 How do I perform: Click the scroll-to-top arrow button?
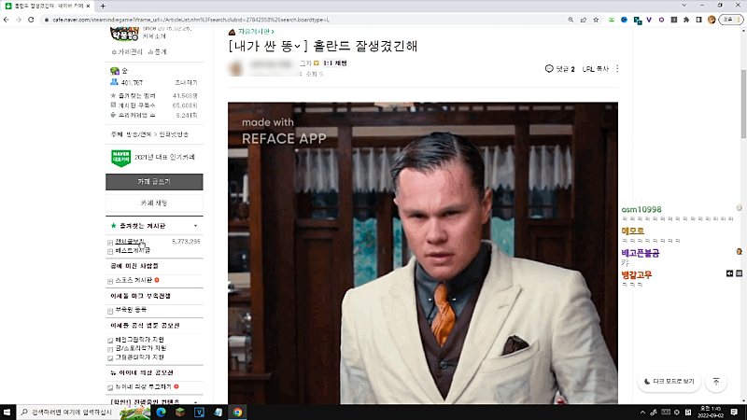click(x=716, y=382)
